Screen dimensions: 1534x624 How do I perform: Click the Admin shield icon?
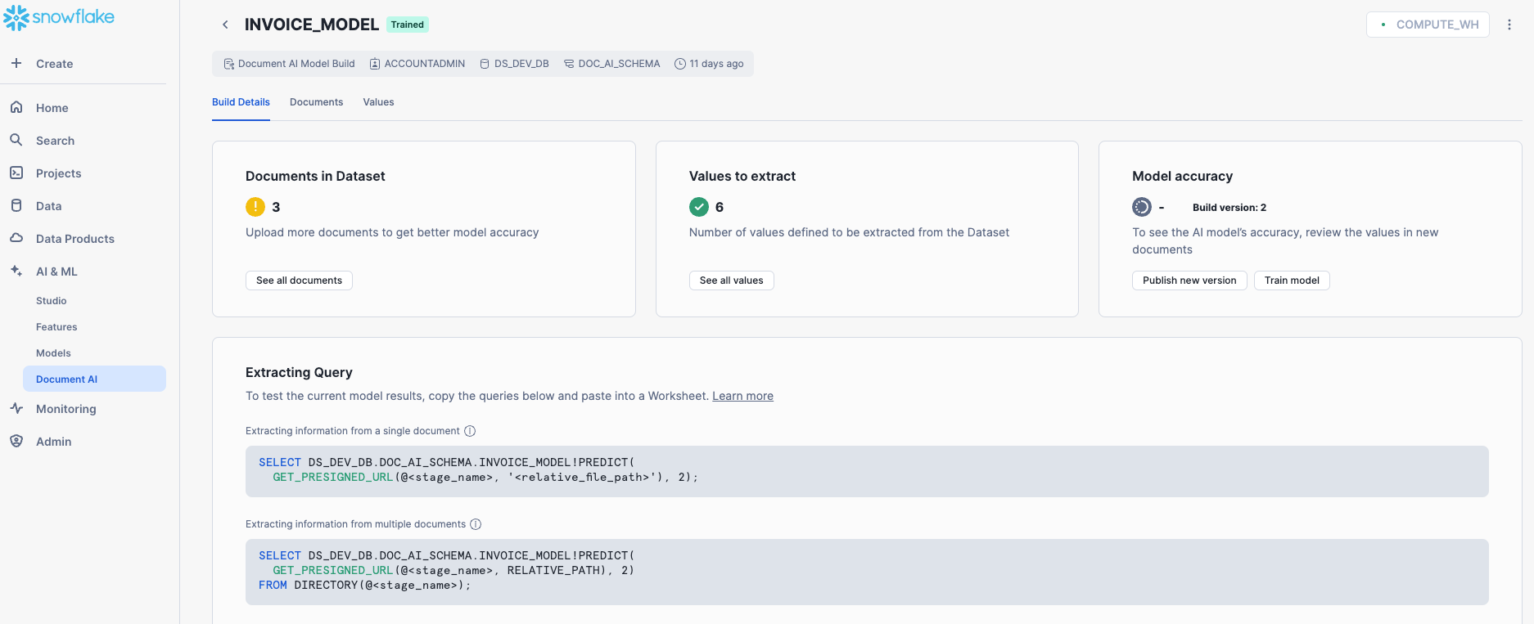tap(16, 441)
